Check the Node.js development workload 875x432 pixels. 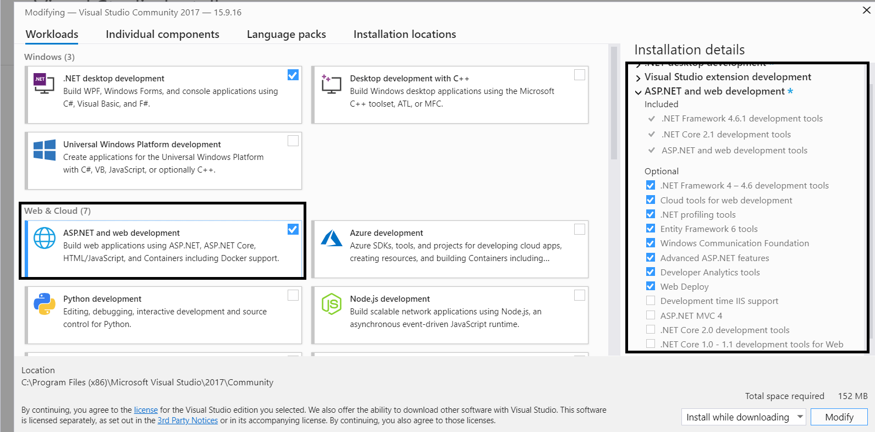[580, 295]
